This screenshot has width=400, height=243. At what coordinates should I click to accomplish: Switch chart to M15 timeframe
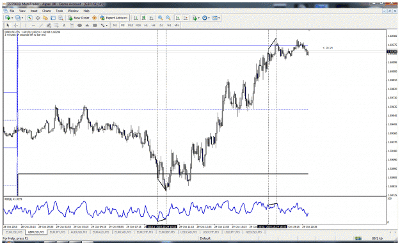(x=131, y=25)
